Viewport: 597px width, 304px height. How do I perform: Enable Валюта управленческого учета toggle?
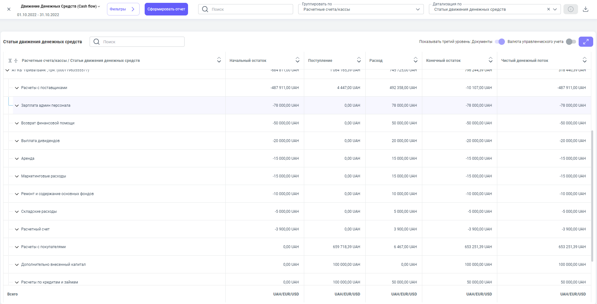pos(571,42)
